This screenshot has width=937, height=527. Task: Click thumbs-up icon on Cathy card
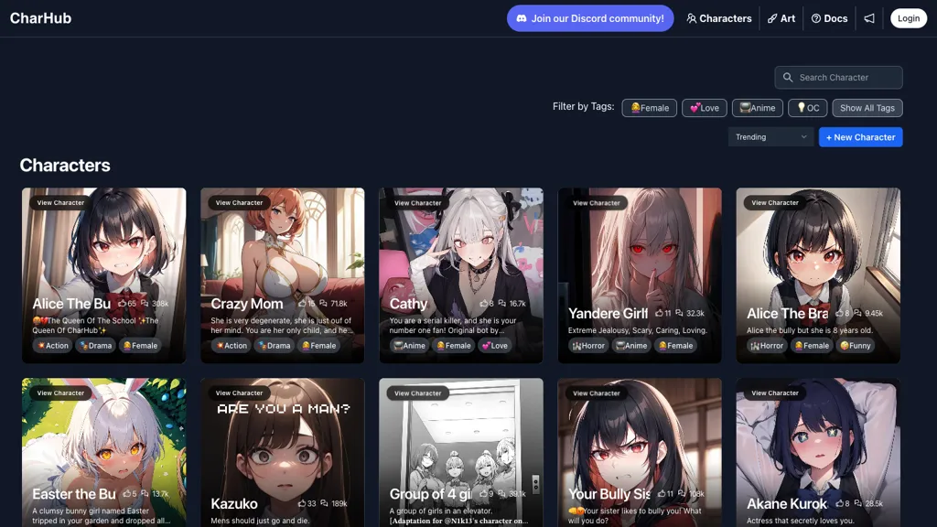point(483,303)
